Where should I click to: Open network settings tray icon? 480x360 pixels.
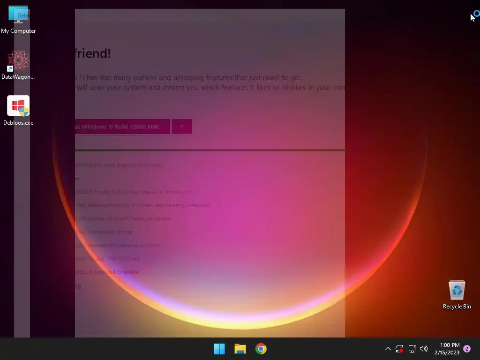click(412, 349)
